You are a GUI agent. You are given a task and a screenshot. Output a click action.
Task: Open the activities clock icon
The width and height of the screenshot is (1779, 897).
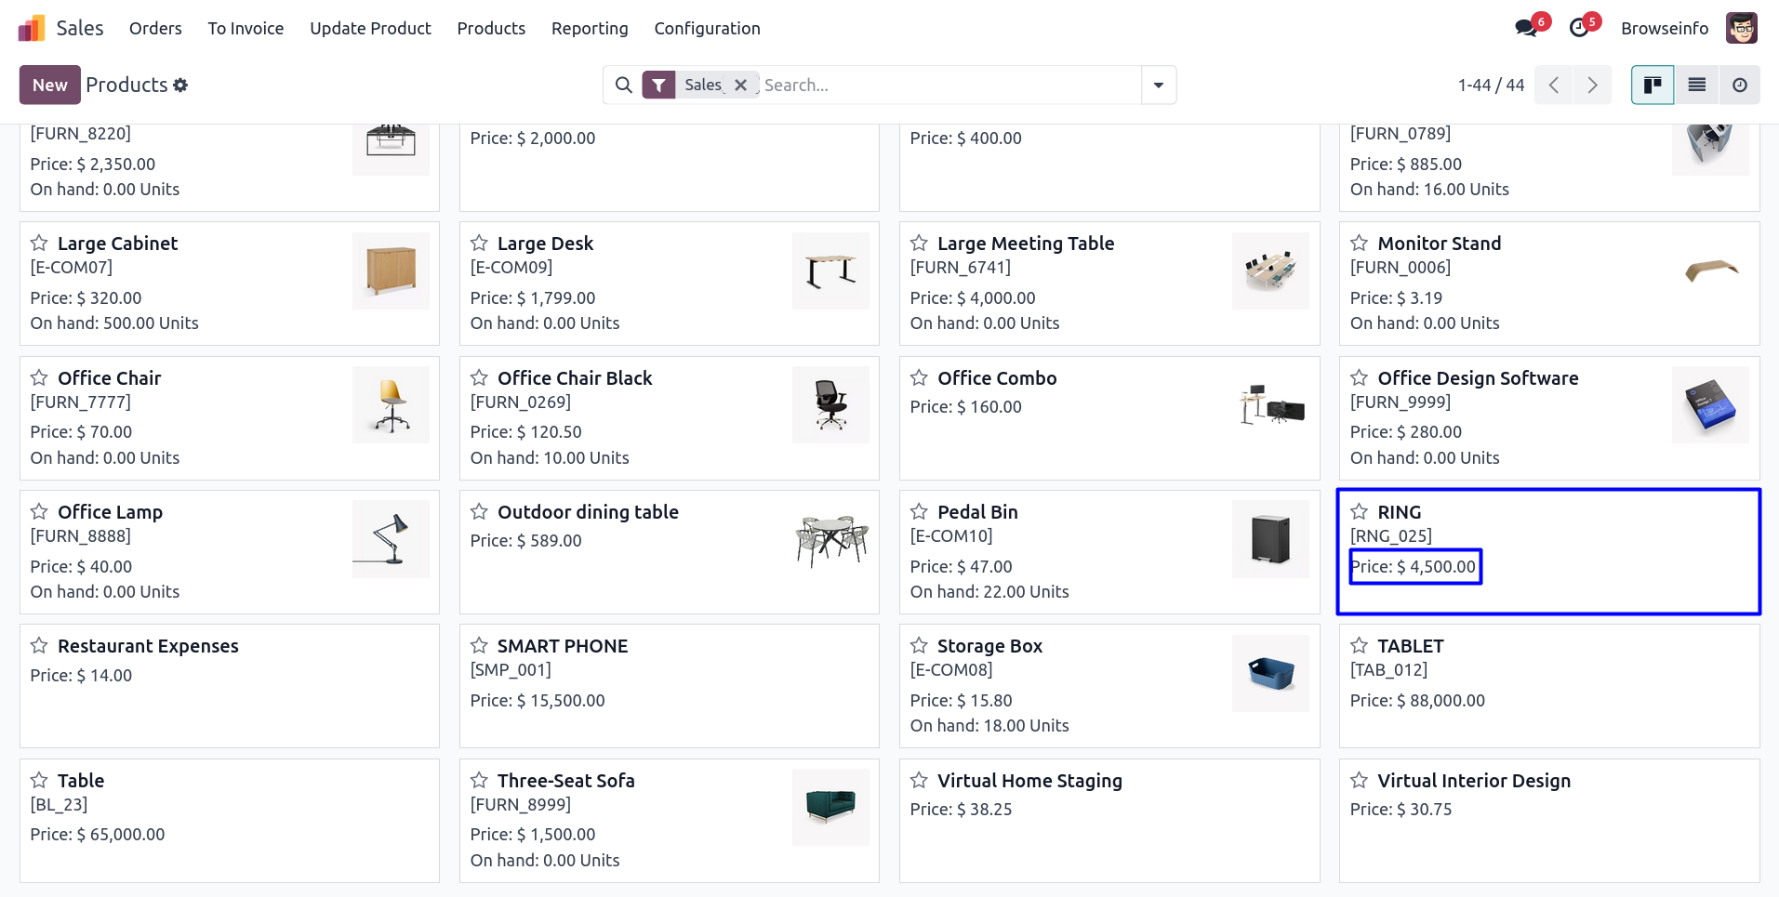[x=1579, y=28]
